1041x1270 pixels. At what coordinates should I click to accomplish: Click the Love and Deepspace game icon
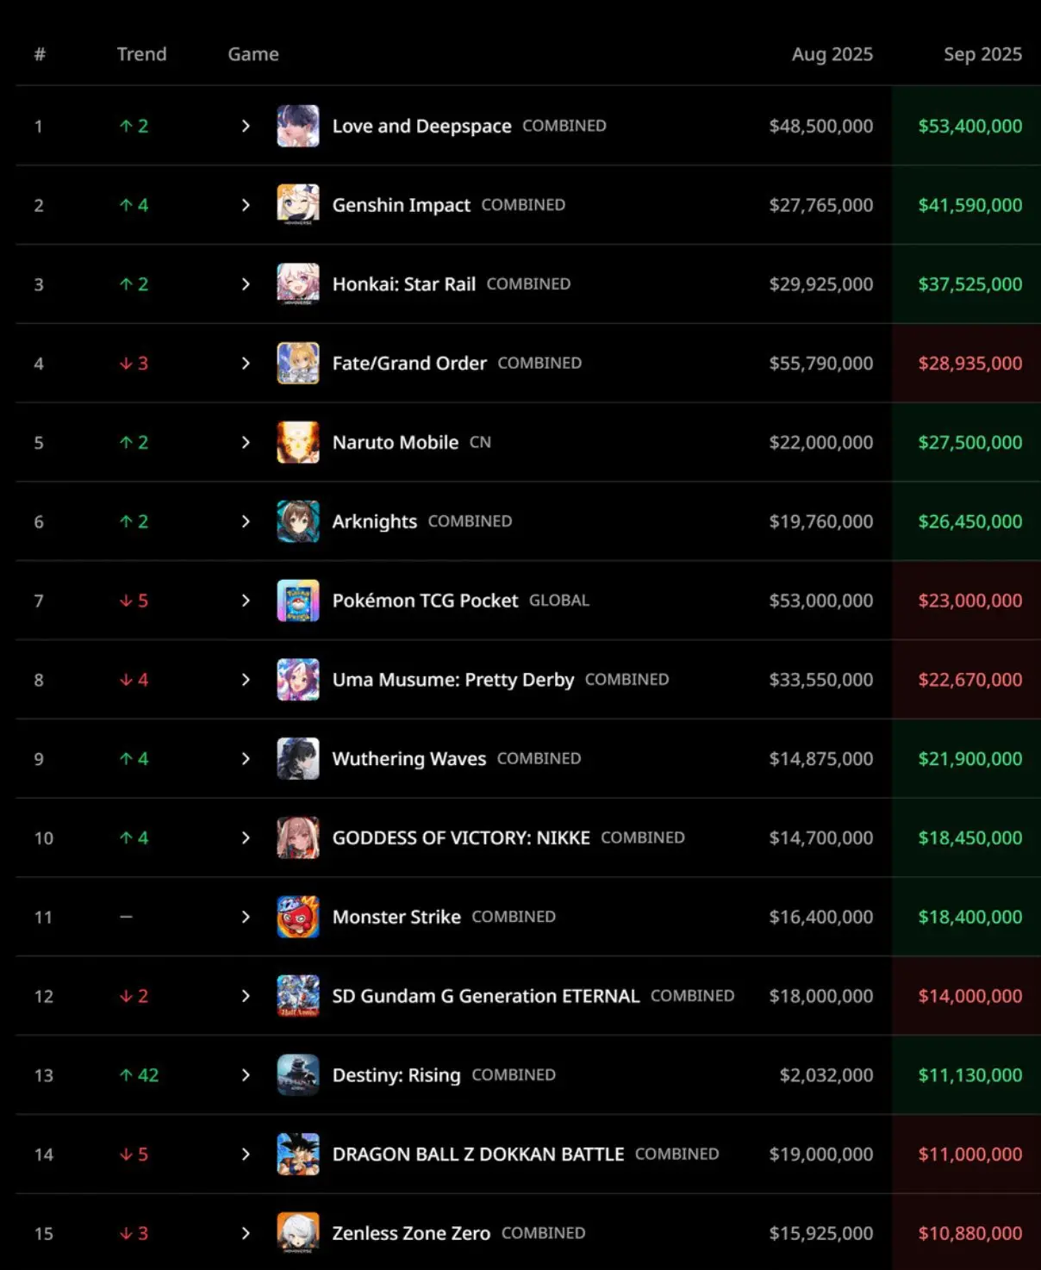298,126
